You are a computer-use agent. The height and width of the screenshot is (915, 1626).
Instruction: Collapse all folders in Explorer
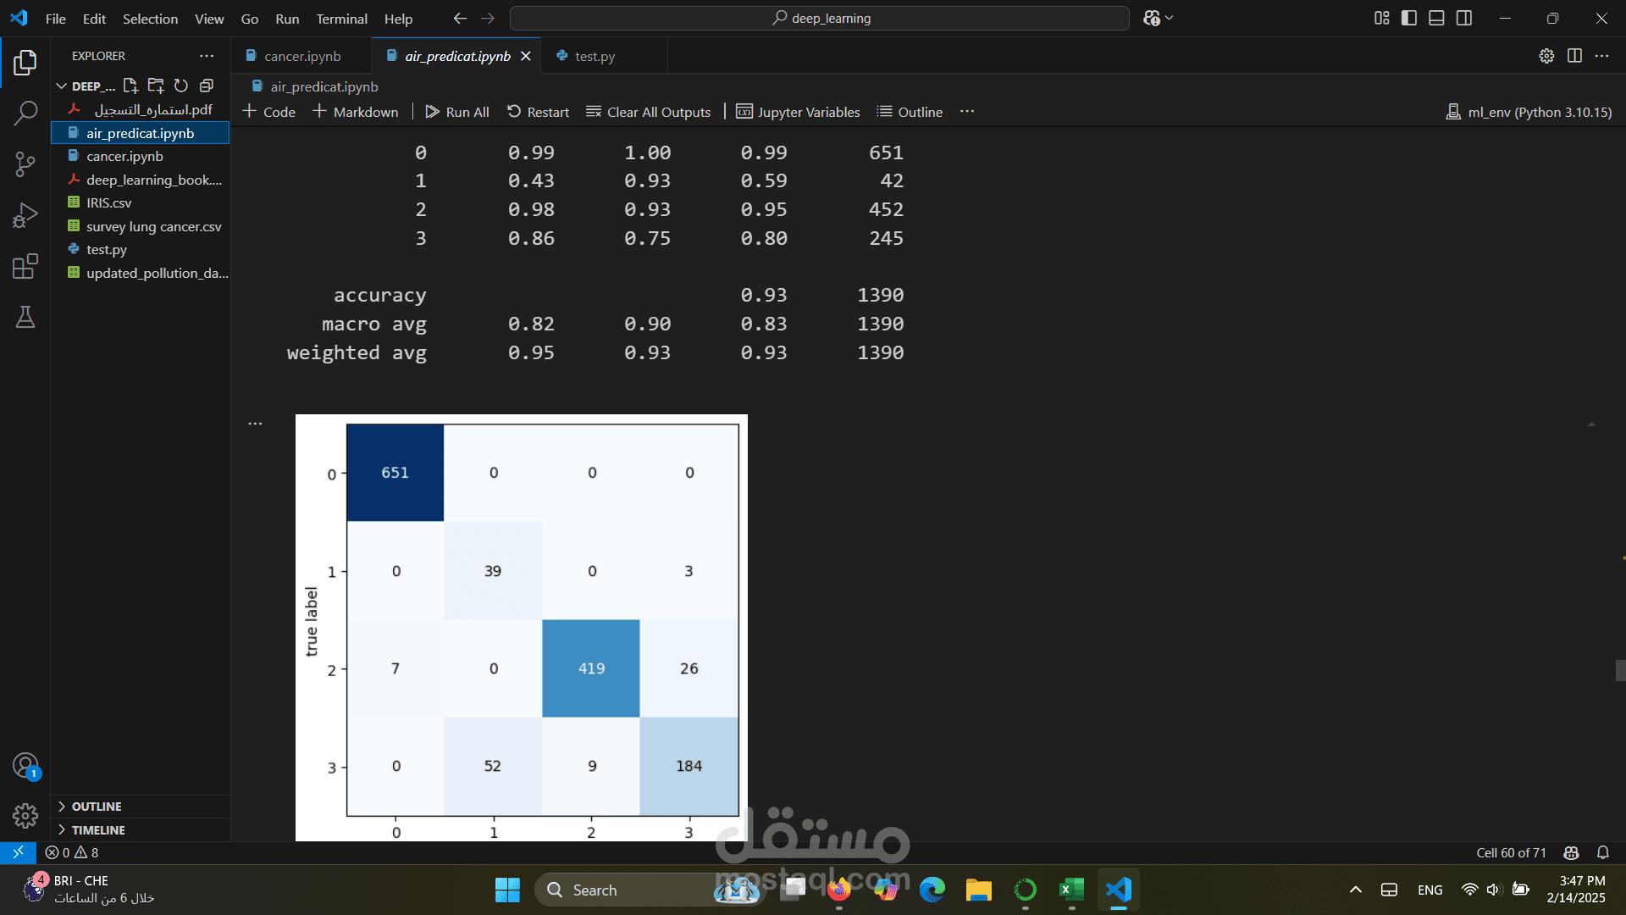pos(207,86)
